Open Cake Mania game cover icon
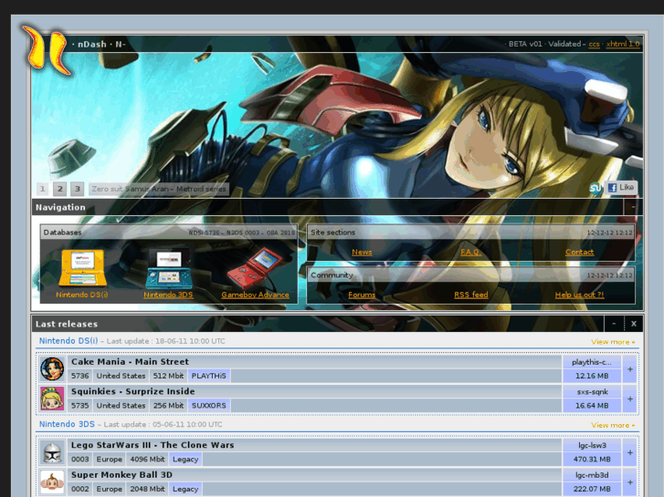The height and width of the screenshot is (497, 664). (x=52, y=368)
